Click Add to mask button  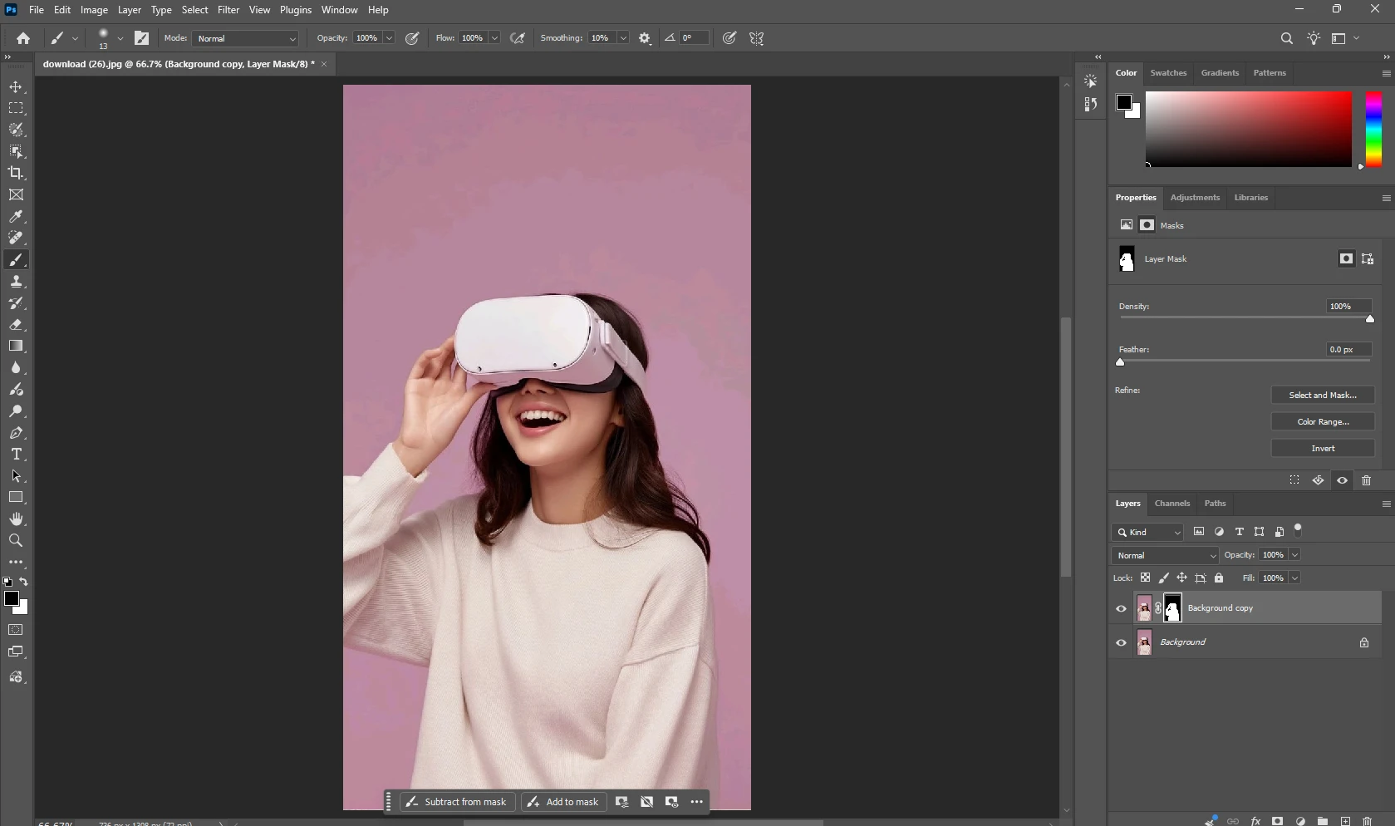pos(564,802)
